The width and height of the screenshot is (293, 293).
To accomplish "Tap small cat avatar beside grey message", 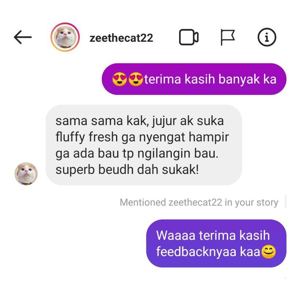I will coord(26,174).
